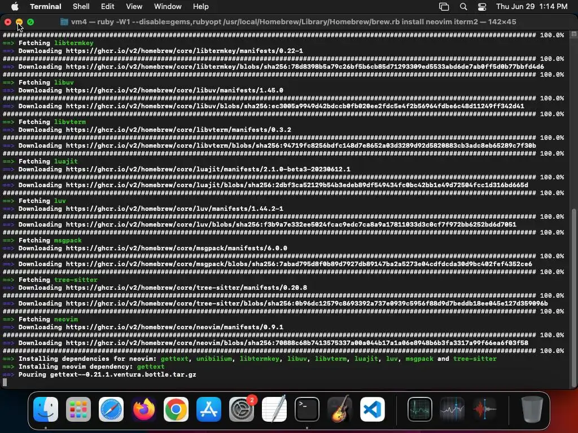
Task: Open the View menu
Action: tap(134, 6)
